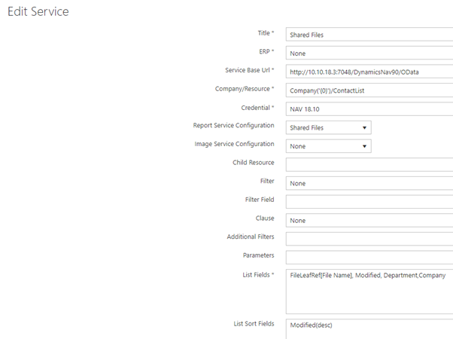453x339 pixels.
Task: Click the 'Report Service Configuration' label
Action: [233, 125]
